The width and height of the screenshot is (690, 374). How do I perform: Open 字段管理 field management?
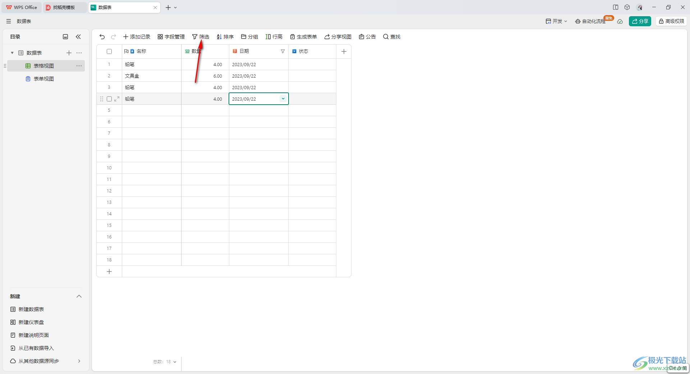[171, 37]
